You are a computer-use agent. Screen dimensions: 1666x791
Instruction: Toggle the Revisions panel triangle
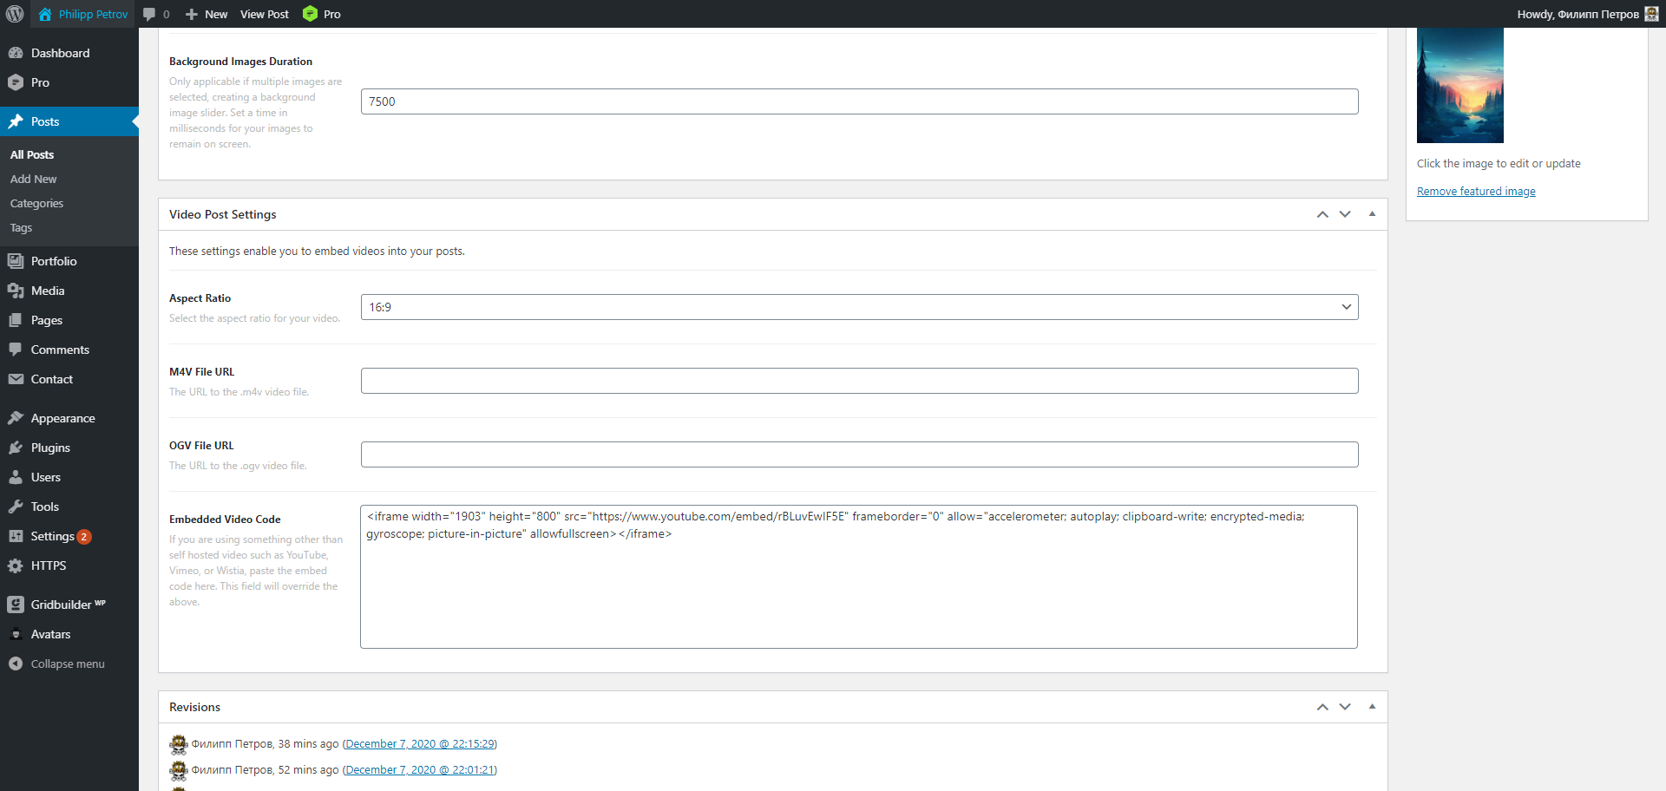tap(1372, 707)
